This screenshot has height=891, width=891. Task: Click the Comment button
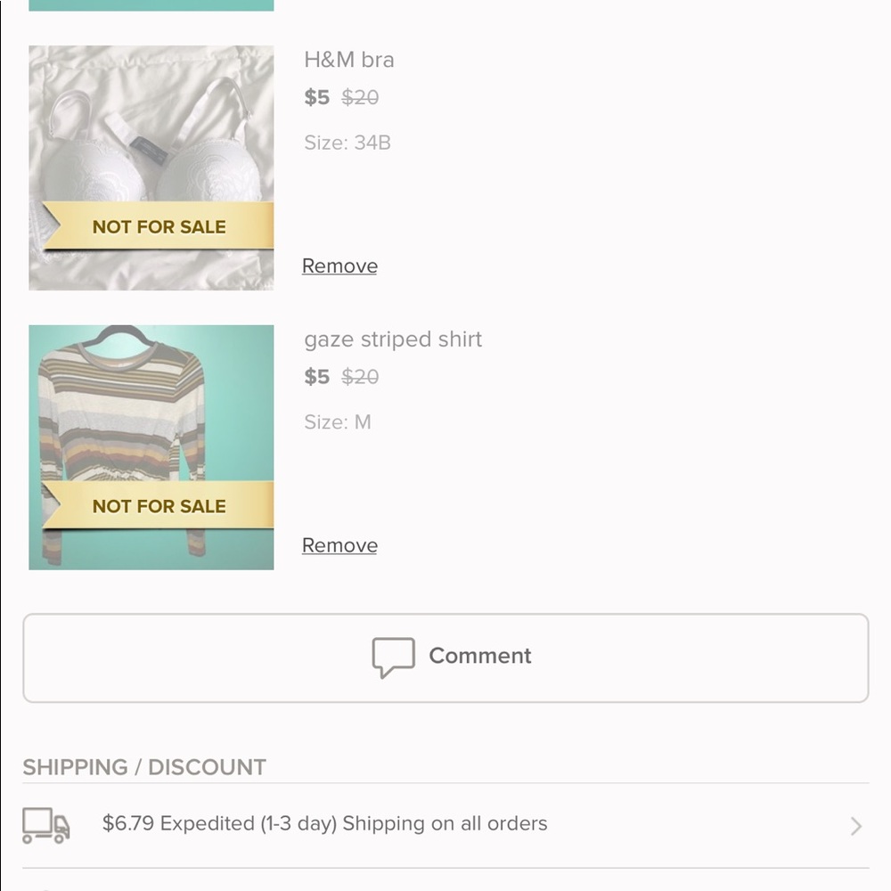(445, 658)
